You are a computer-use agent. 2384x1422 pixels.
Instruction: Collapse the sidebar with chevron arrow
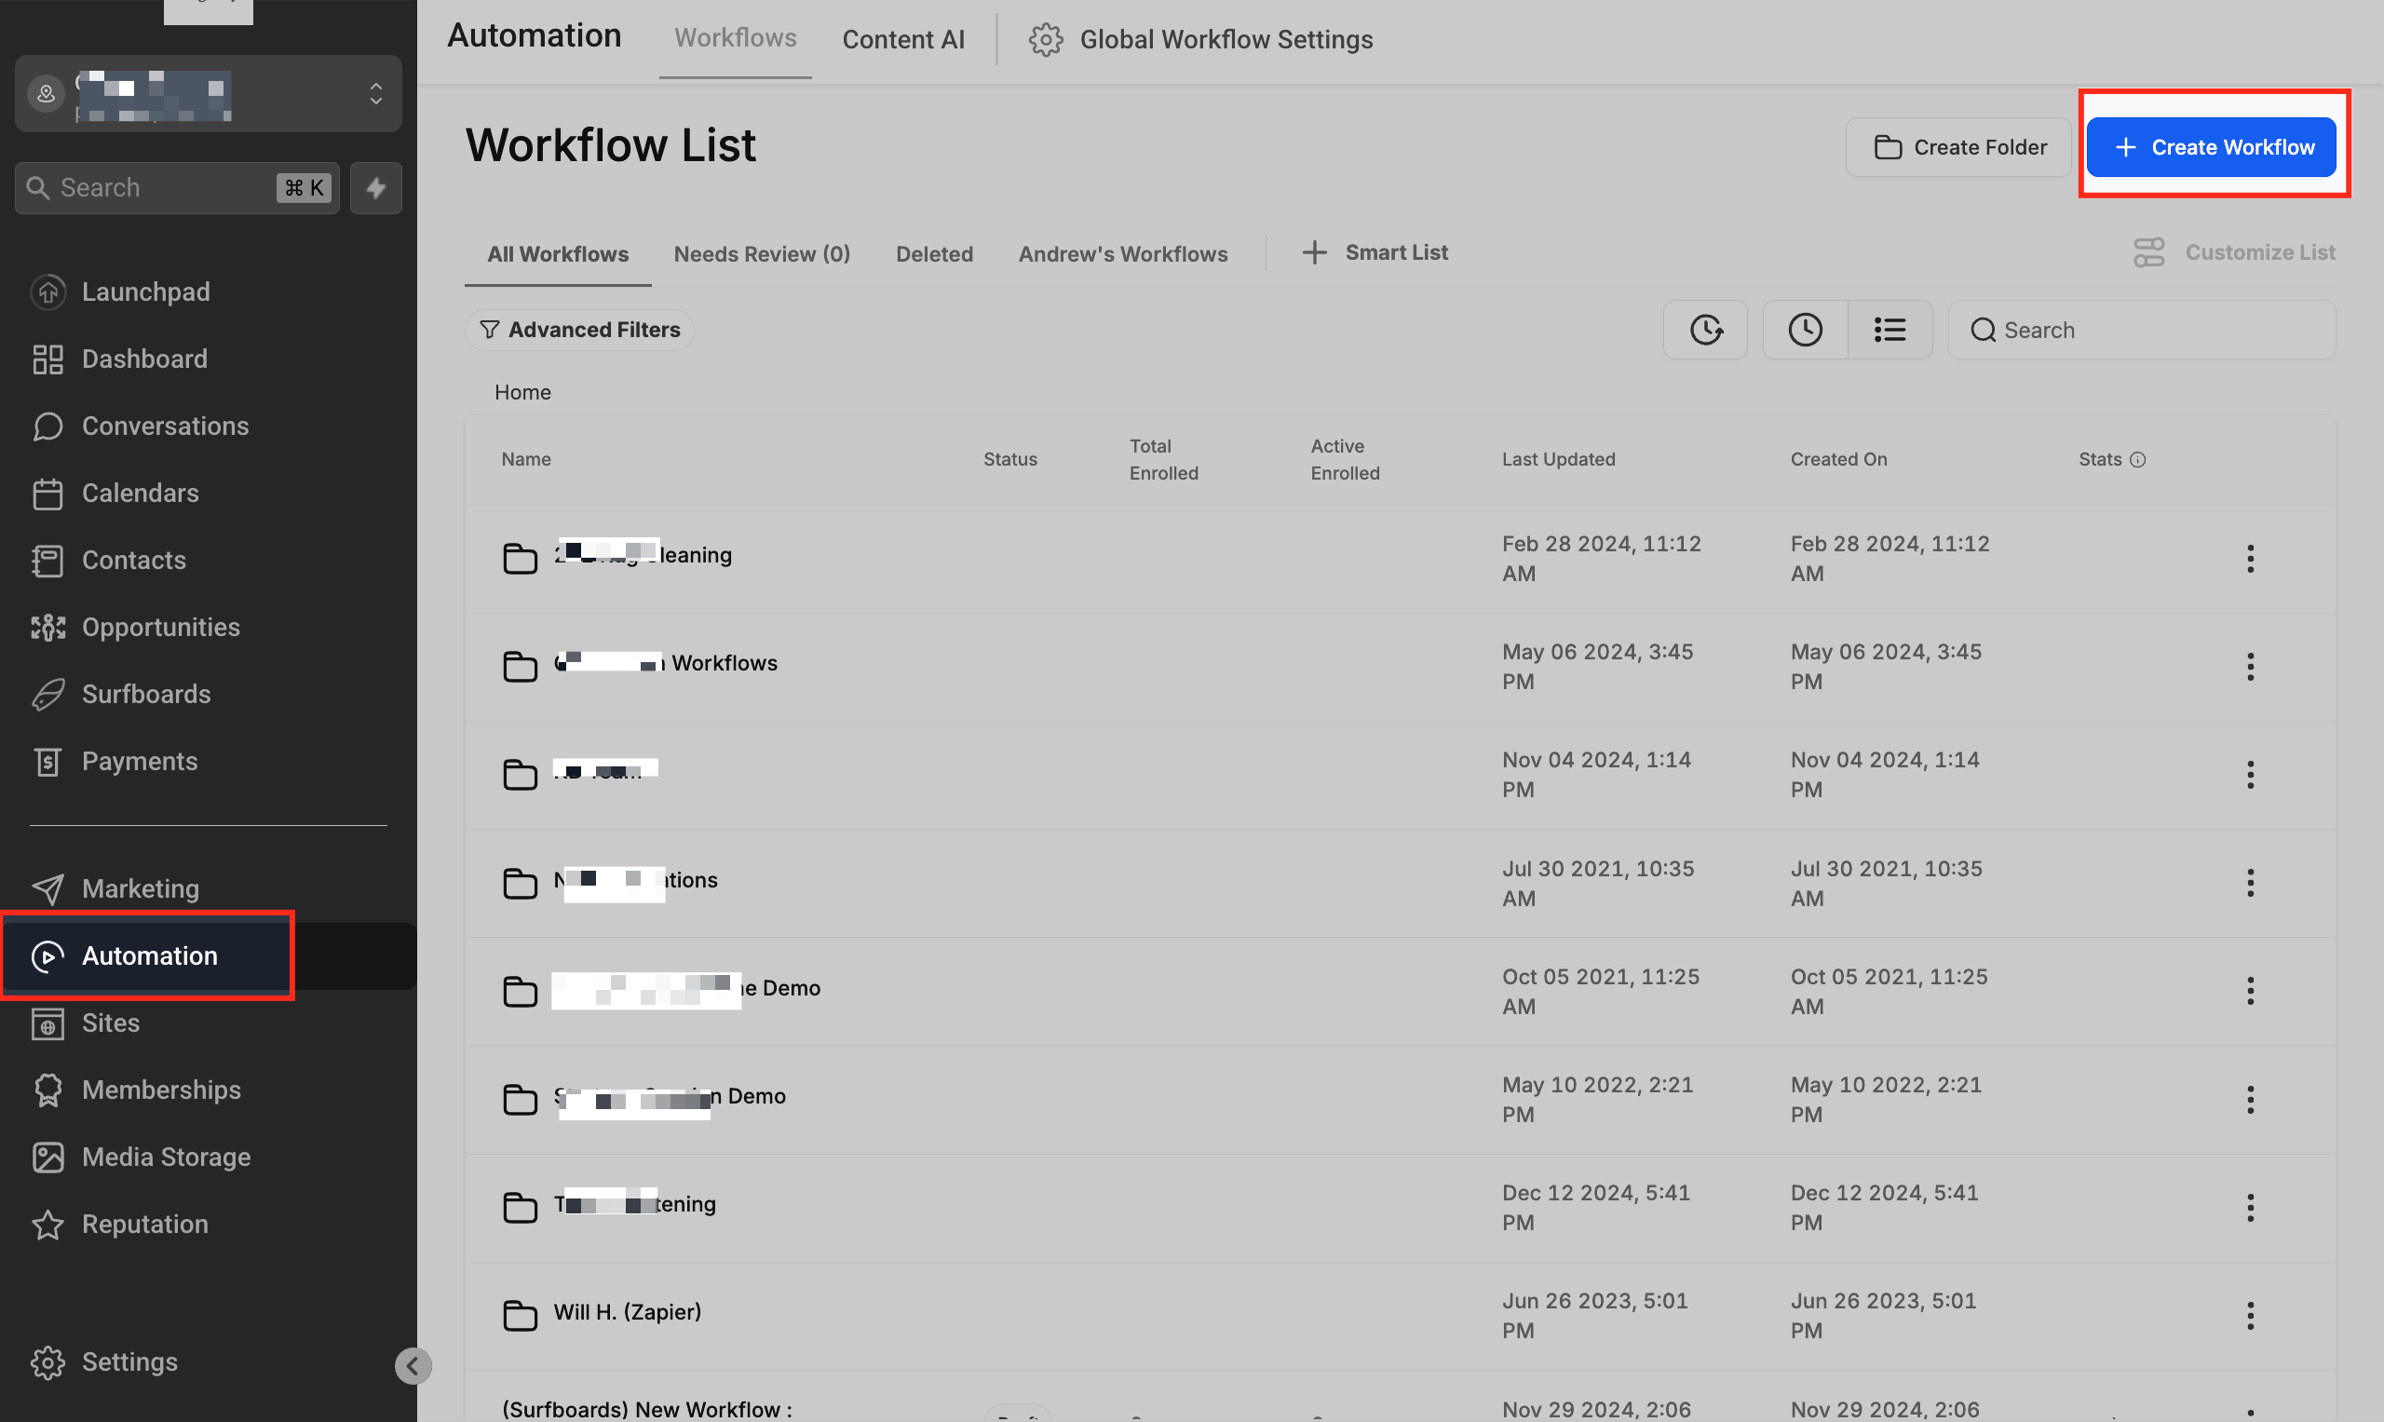(413, 1365)
